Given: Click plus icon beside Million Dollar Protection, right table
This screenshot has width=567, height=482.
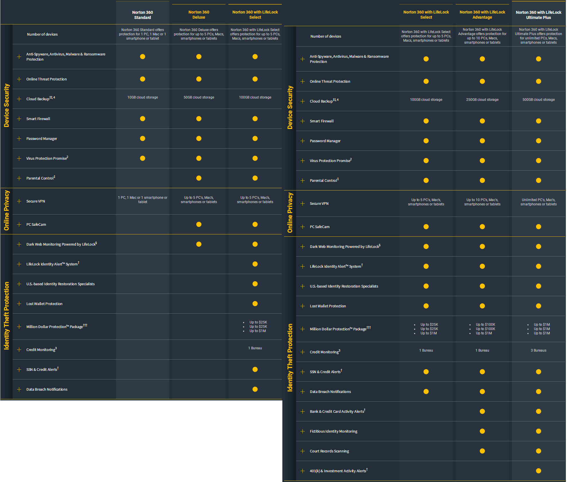Looking at the screenshot, I should (x=303, y=329).
